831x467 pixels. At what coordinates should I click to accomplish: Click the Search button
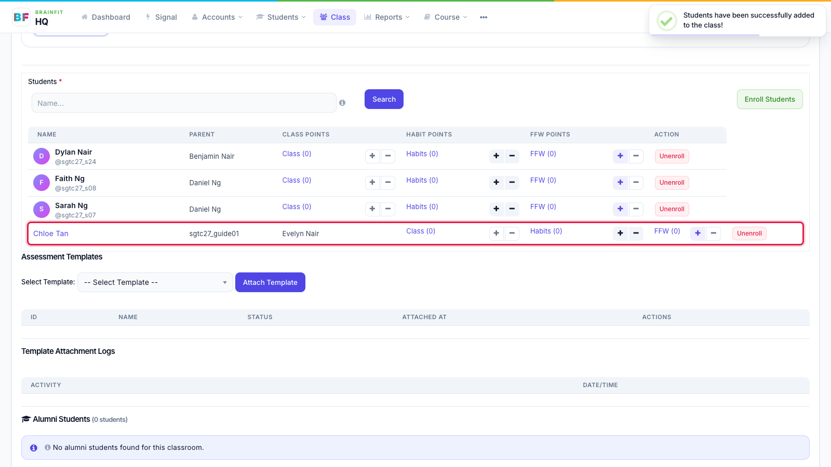coord(384,99)
